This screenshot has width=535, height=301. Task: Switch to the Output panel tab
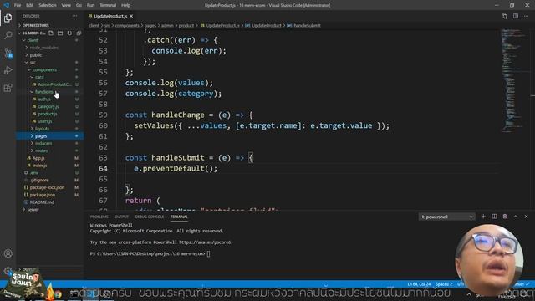(121, 217)
